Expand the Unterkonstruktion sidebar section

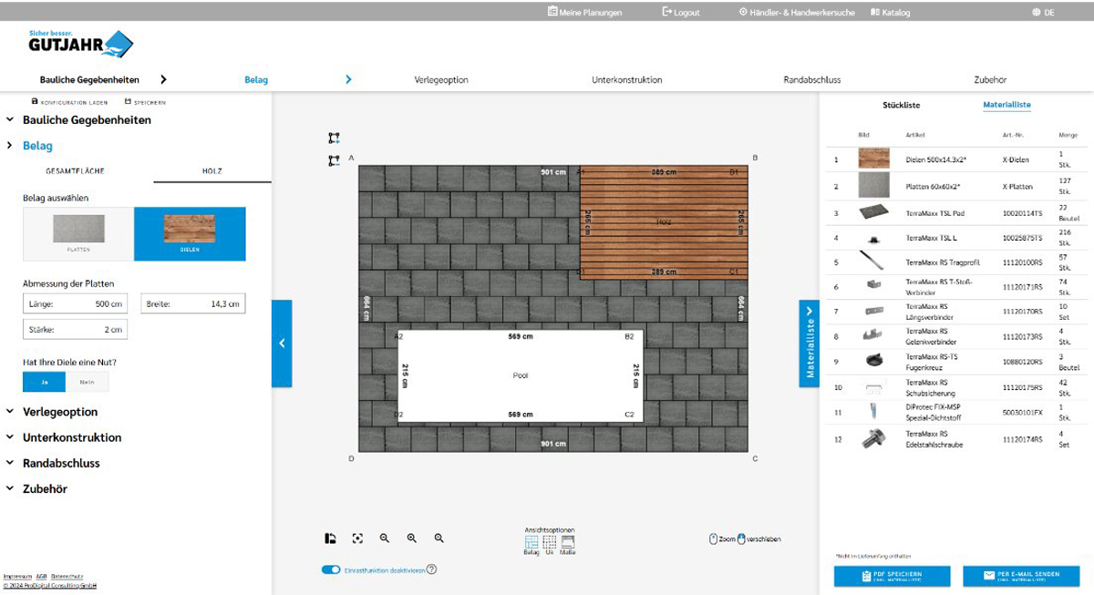[71, 437]
